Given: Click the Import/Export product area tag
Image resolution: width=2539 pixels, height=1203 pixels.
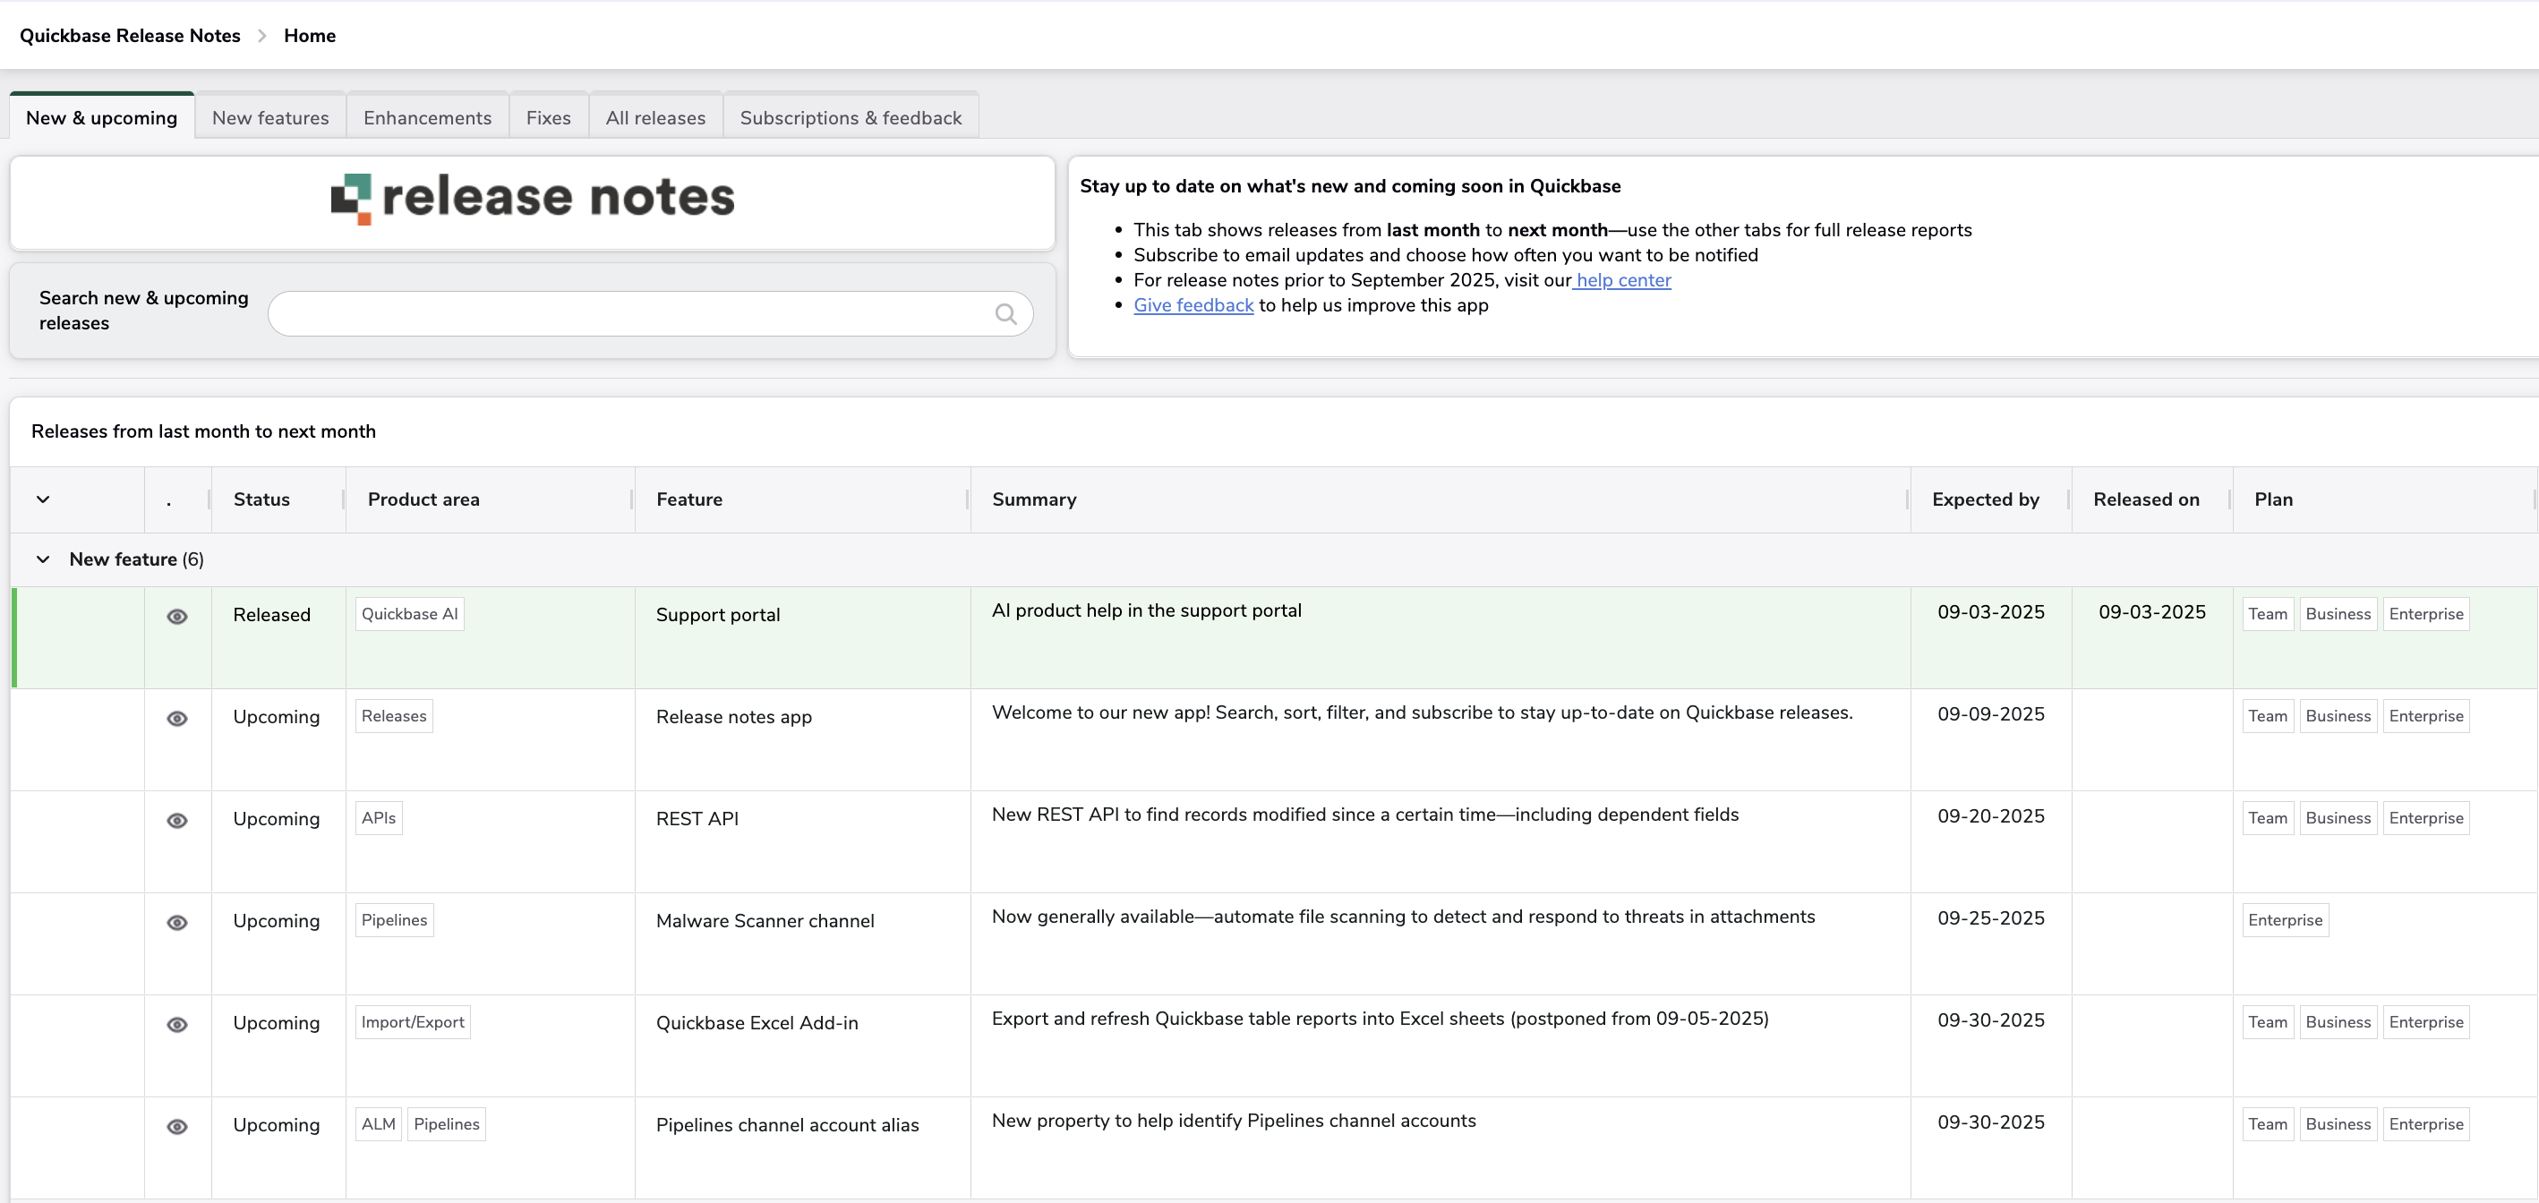Looking at the screenshot, I should 412,1021.
